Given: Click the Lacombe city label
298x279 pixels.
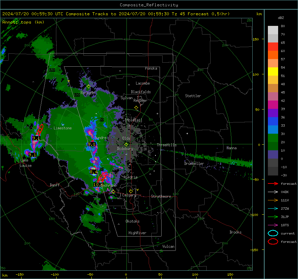Looking at the screenshot, I should coord(143,83).
